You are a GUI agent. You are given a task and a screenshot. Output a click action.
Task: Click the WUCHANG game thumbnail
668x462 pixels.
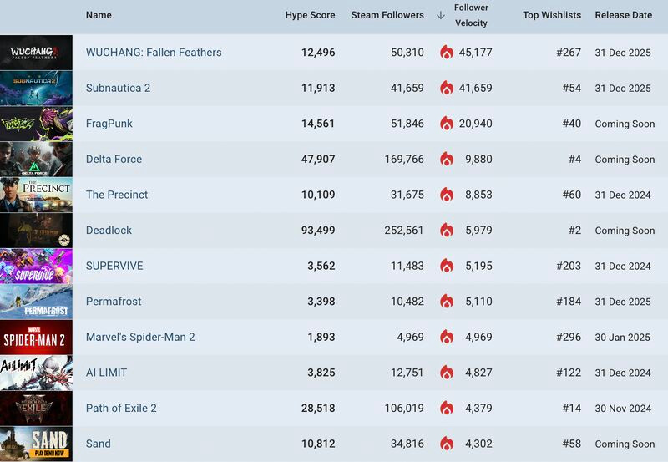(x=36, y=53)
